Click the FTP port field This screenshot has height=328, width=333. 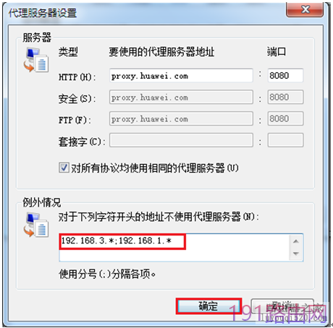285,118
